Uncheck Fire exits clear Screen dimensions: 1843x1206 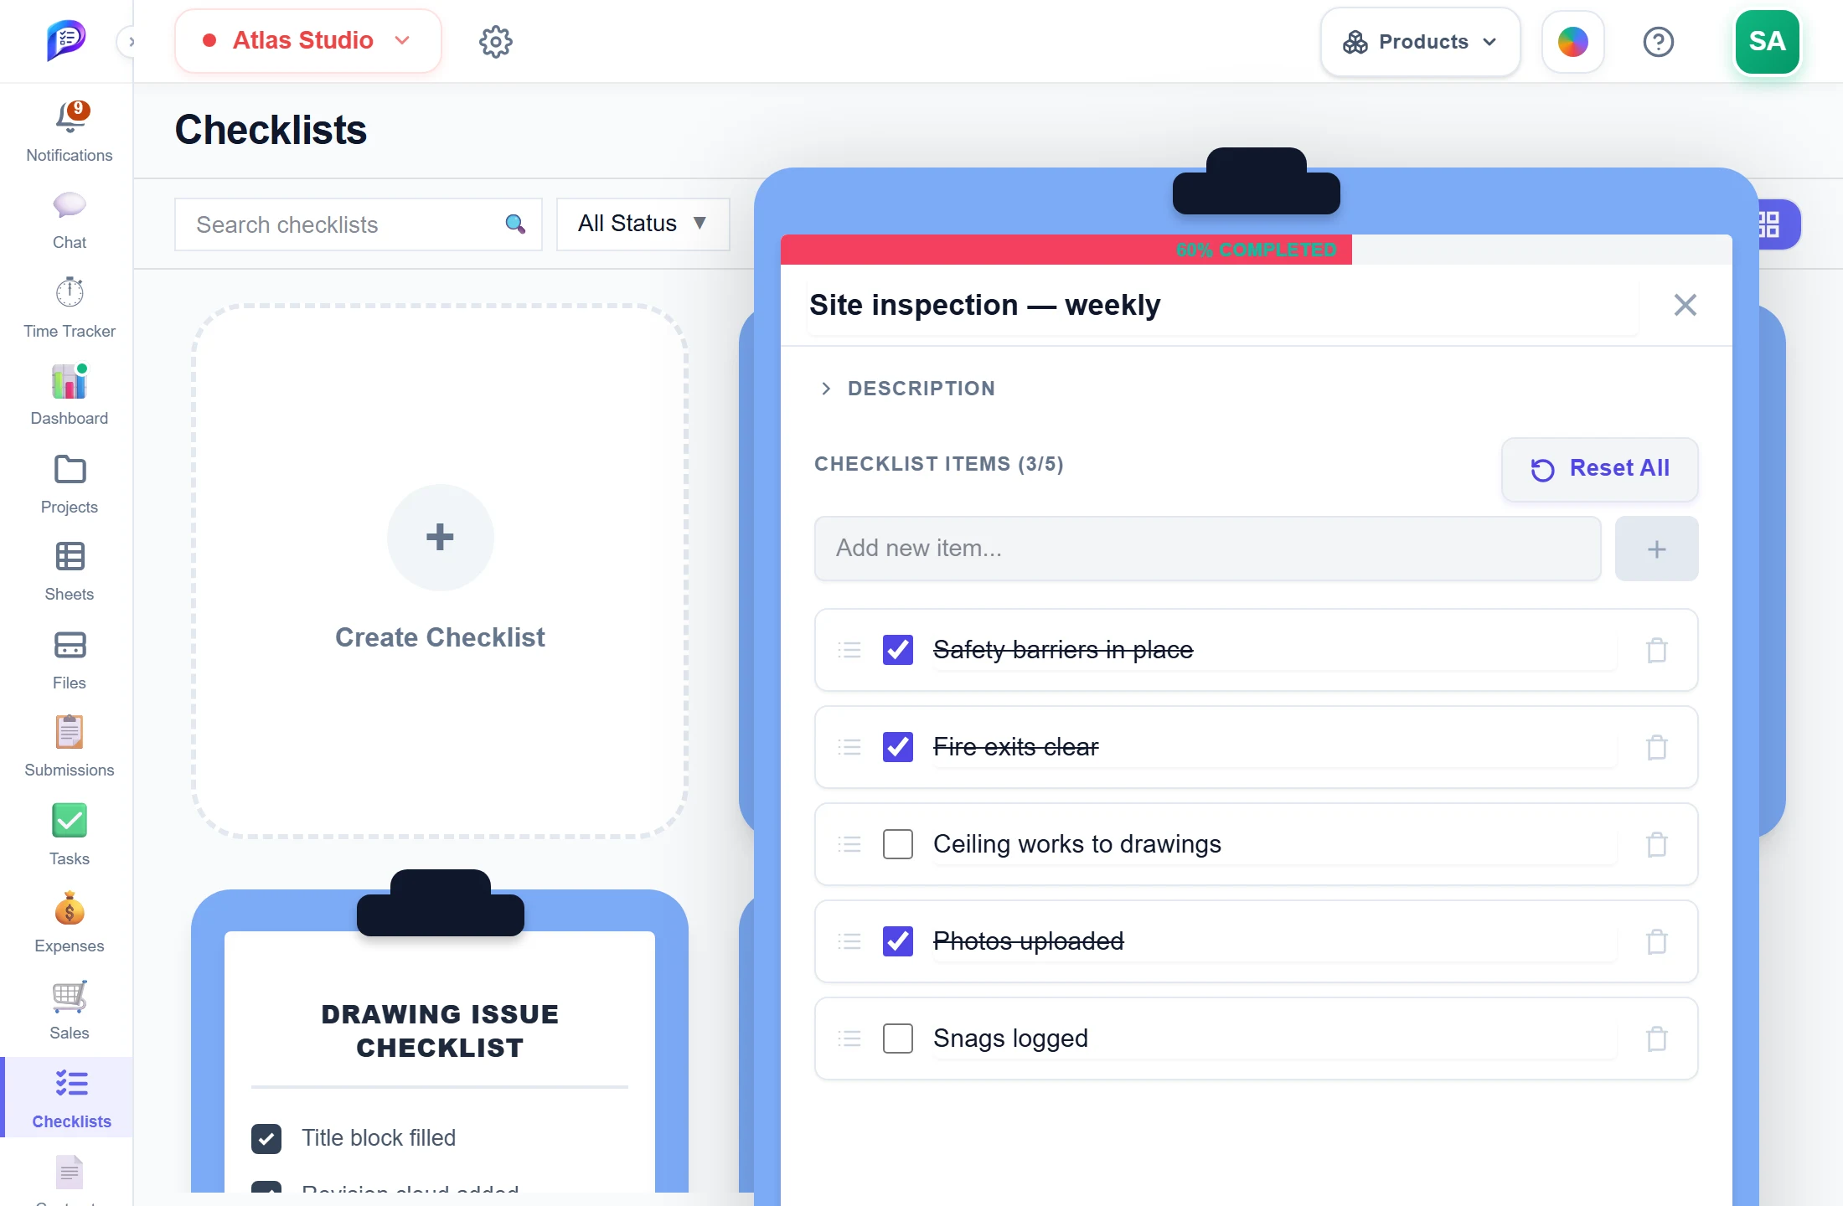pyautogui.click(x=898, y=747)
